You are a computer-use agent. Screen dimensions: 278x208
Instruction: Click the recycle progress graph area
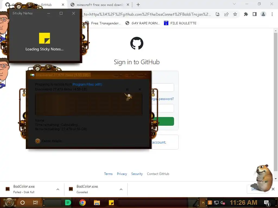(x=89, y=104)
